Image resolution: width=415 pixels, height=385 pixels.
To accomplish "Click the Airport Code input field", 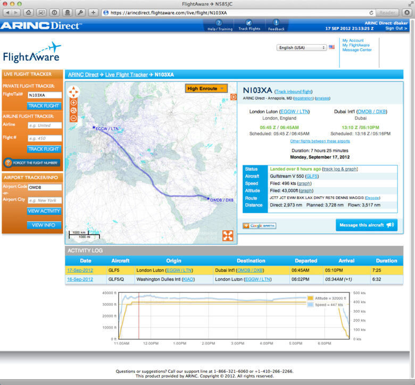I will (x=44, y=187).
